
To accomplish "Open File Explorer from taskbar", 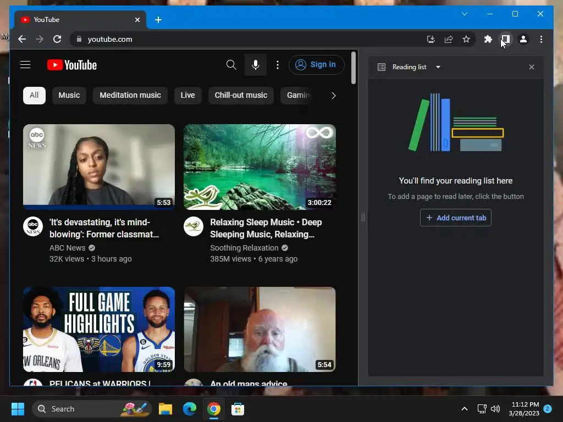I will [165, 409].
